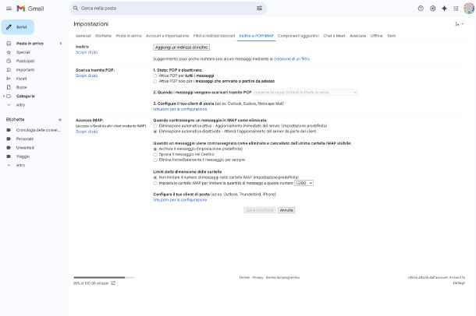
Task: Switch to Posta in arrivo tab
Action: 129,36
